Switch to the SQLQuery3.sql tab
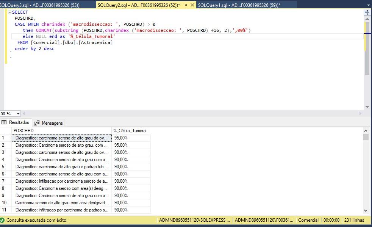Viewport: 372px width, 227px height. pyautogui.click(x=40, y=5)
